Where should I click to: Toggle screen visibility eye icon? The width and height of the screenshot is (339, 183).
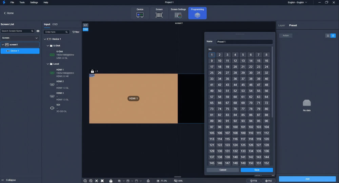(x=38, y=31)
